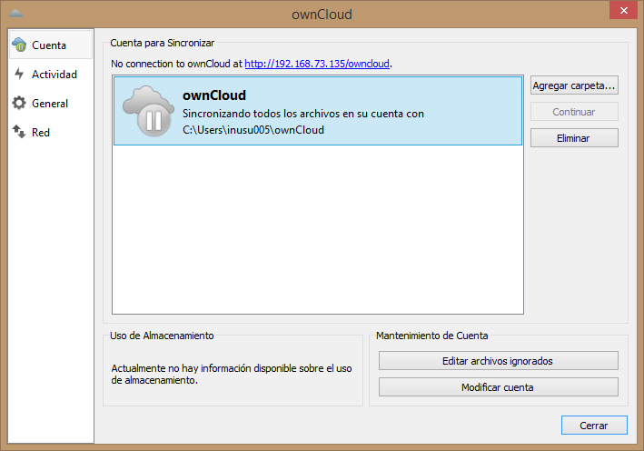This screenshot has width=644, height=451.
Task: Switch to the Actividad section
Action: pos(51,74)
